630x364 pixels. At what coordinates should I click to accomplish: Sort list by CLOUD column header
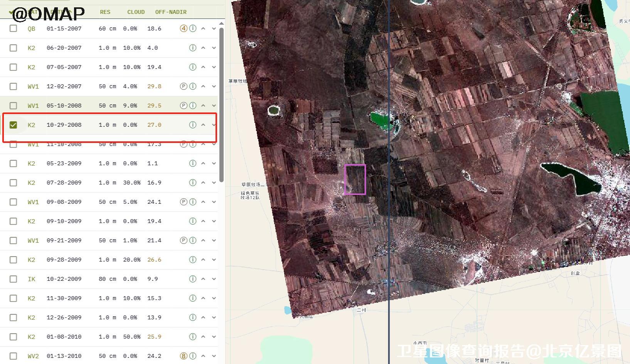point(136,12)
